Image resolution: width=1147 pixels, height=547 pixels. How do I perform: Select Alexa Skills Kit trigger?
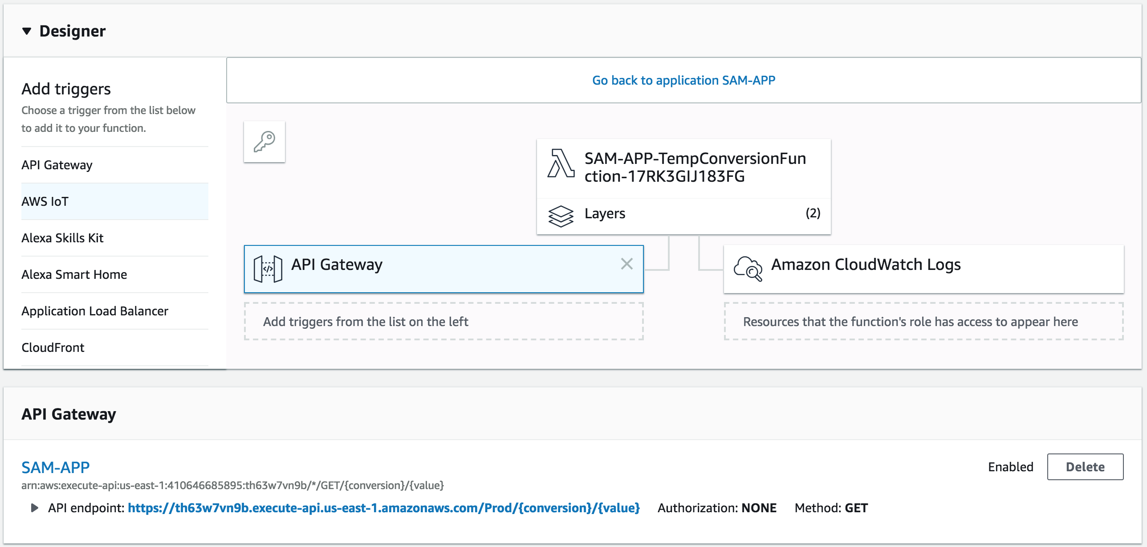point(62,237)
